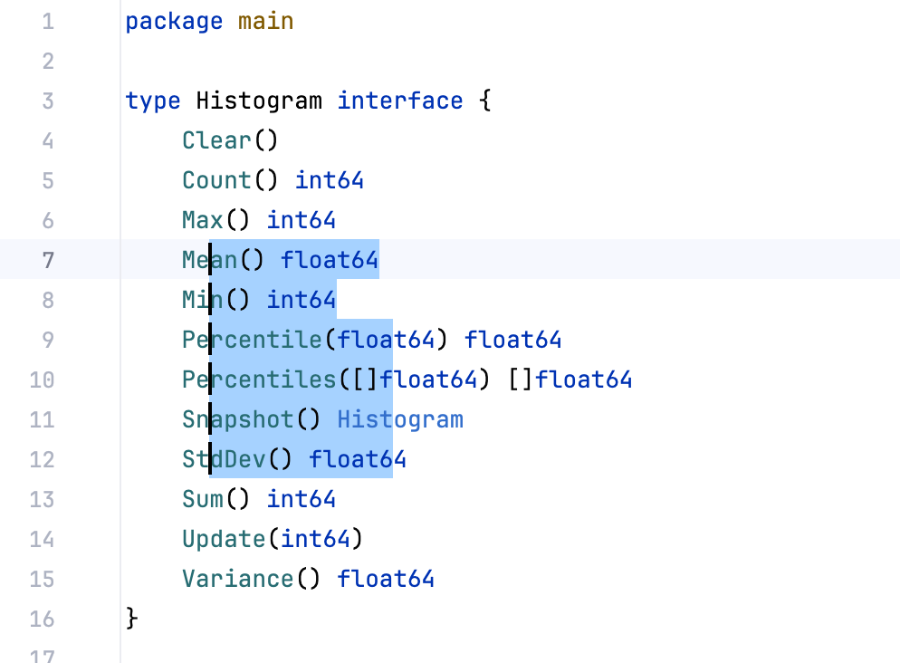Click the package keyword on line 1
Viewport: 900px width, 663px height.
175,21
